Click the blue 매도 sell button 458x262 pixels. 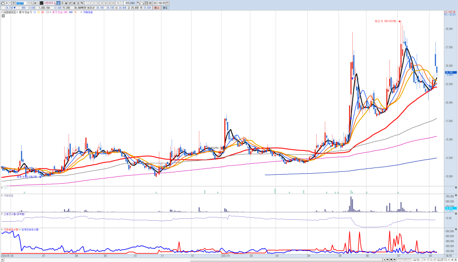pyautogui.click(x=165, y=8)
